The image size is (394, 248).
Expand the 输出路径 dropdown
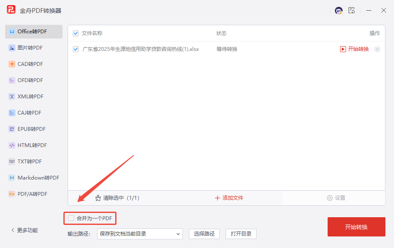(x=140, y=234)
